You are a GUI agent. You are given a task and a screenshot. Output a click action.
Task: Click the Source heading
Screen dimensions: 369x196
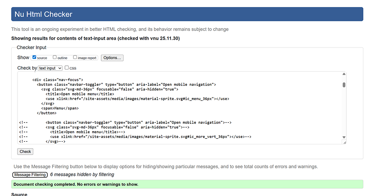(x=19, y=194)
